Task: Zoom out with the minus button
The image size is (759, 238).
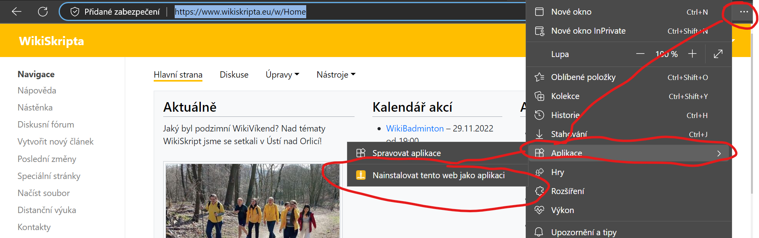Action: point(640,54)
